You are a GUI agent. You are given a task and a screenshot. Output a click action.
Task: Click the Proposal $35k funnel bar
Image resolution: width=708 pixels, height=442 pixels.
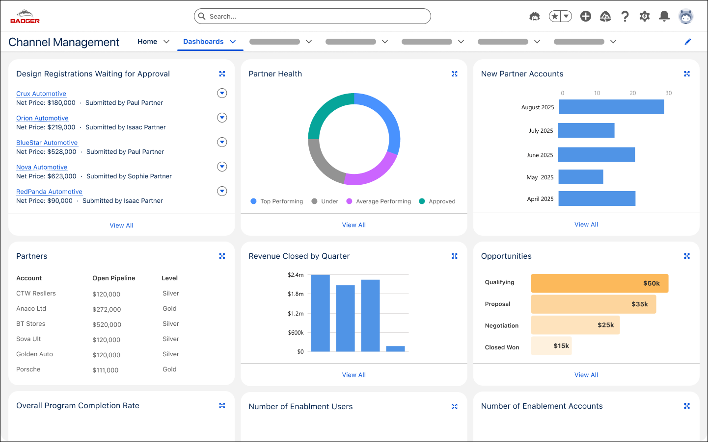click(x=594, y=304)
